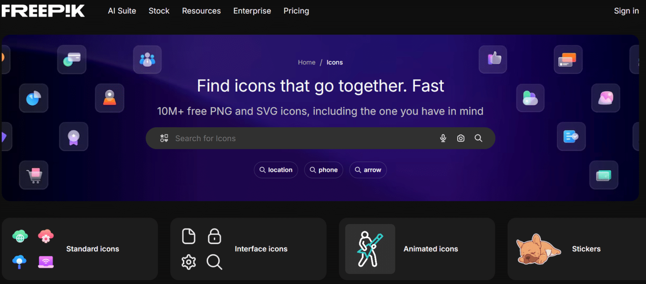Open the icon picker left of search field
The height and width of the screenshot is (284, 646).
click(164, 138)
